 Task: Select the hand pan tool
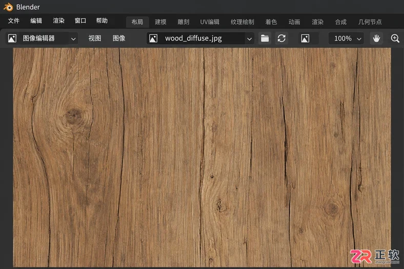point(376,38)
